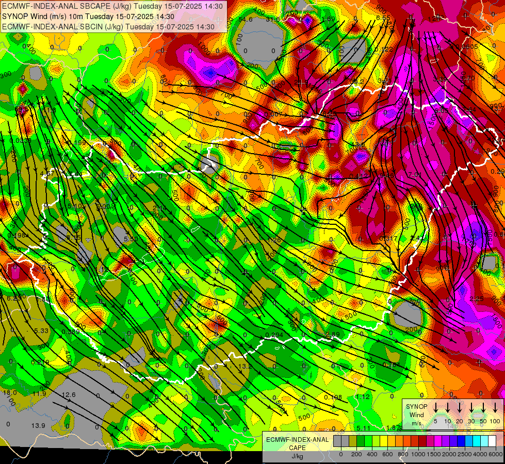Select the cyan swatch before light cyan
The width and height of the screenshot is (505, 464).
pos(476,441)
